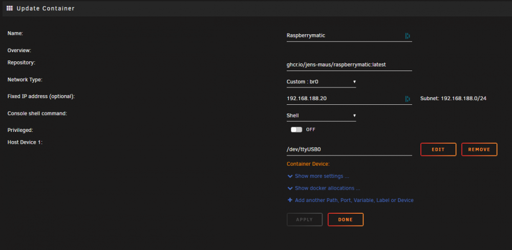This screenshot has height=250, width=512.
Task: Click the Update Container title text
Action: tap(46, 9)
